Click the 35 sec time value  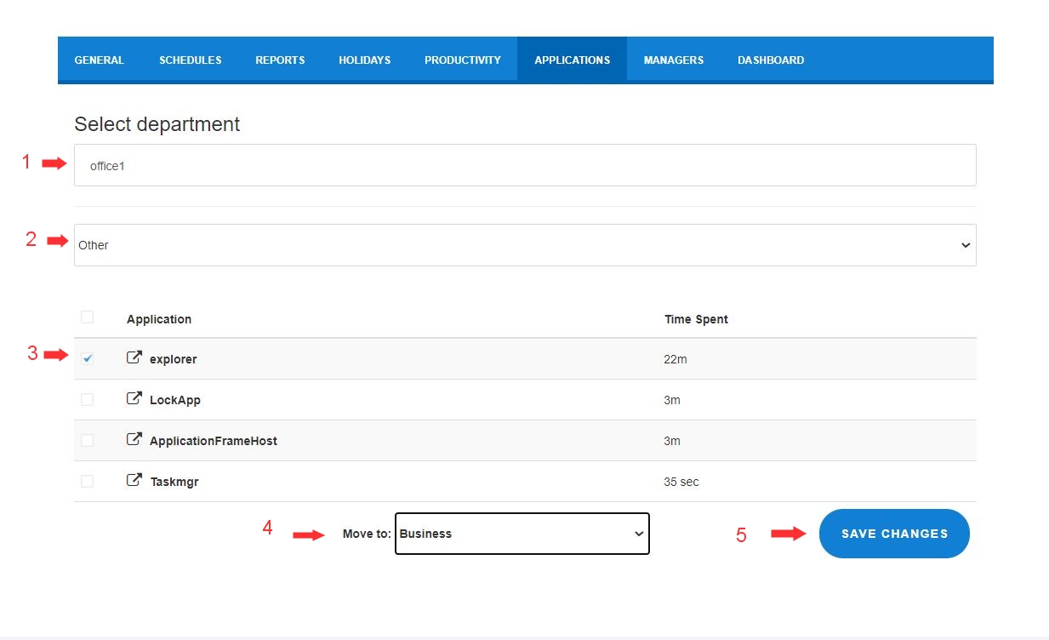[681, 482]
